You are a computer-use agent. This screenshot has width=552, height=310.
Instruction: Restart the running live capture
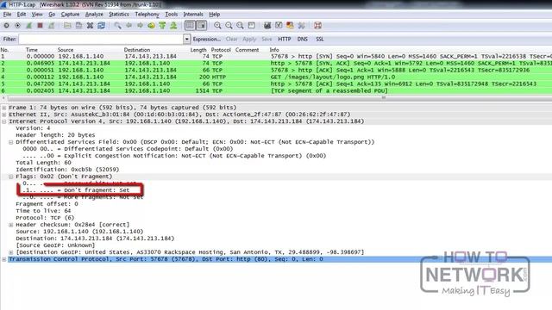click(x=52, y=26)
